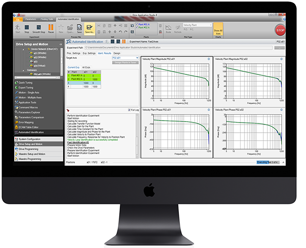Open the Design tab
The image size is (306, 248).
[x=117, y=53]
